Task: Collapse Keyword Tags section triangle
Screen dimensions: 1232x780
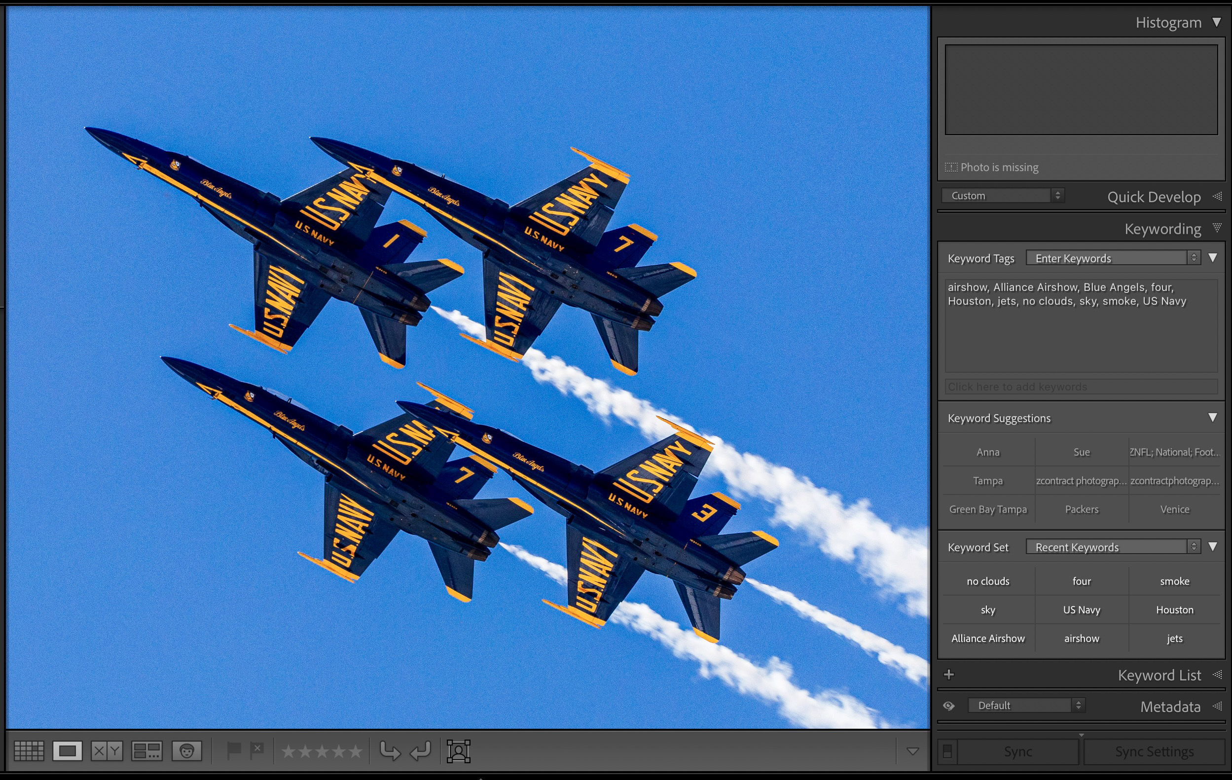Action: click(1213, 257)
